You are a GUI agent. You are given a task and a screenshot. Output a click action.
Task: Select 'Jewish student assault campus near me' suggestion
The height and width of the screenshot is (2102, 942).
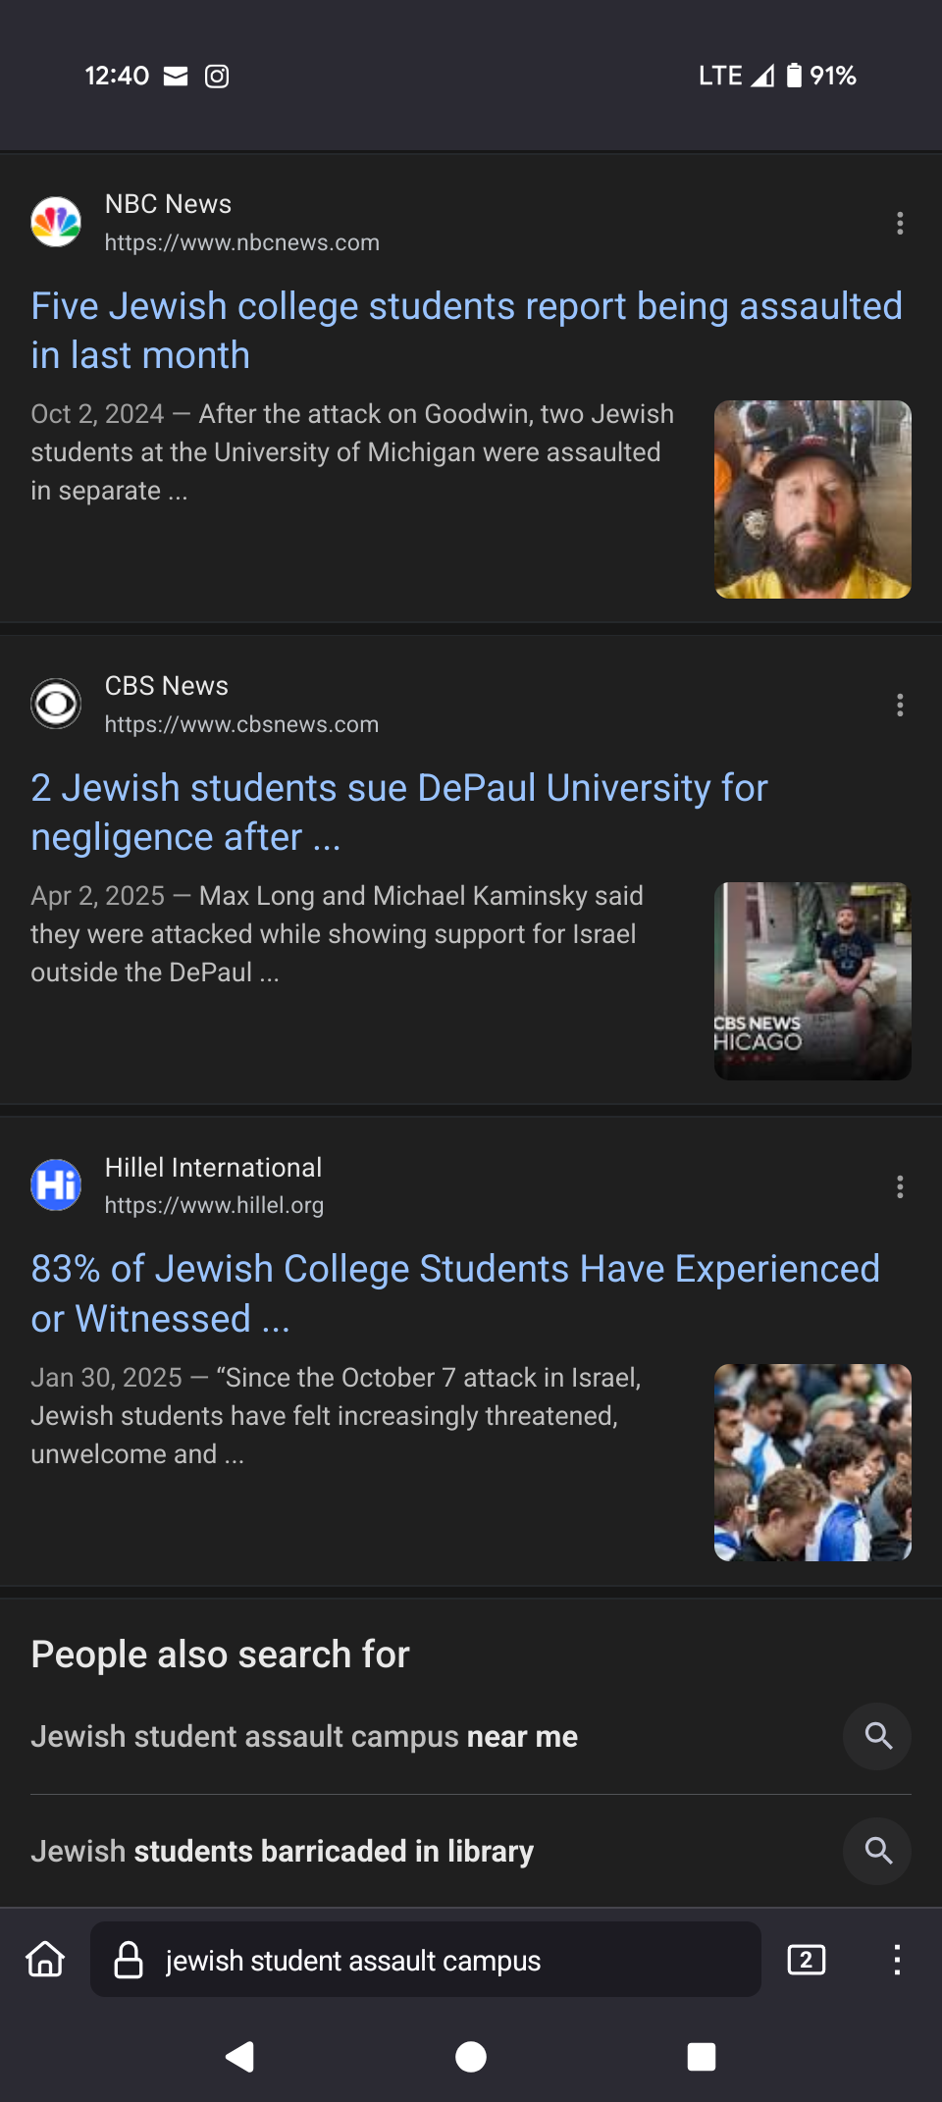[x=304, y=1736]
